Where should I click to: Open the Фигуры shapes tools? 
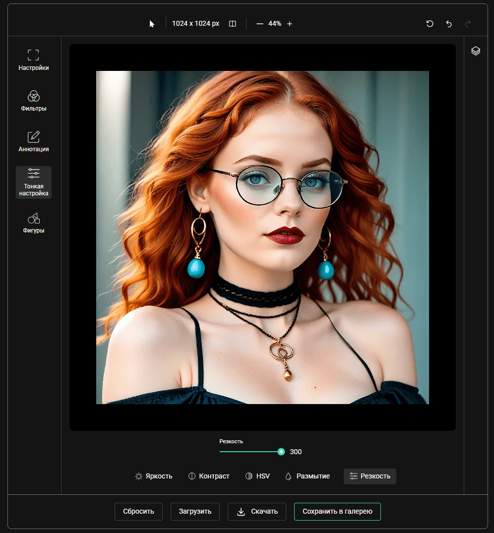pyautogui.click(x=33, y=223)
